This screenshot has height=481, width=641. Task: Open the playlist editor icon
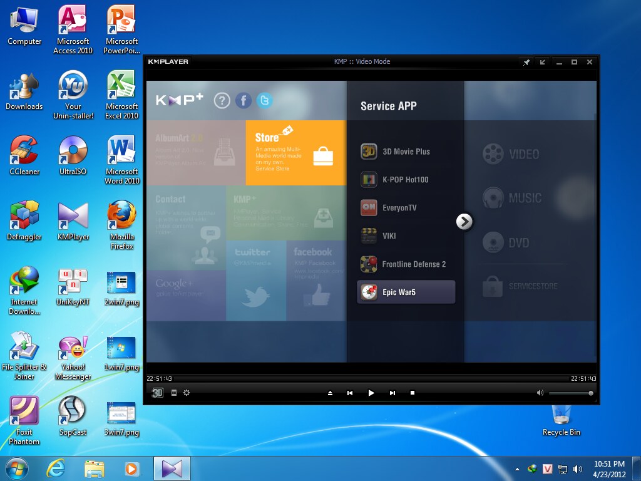tap(174, 393)
